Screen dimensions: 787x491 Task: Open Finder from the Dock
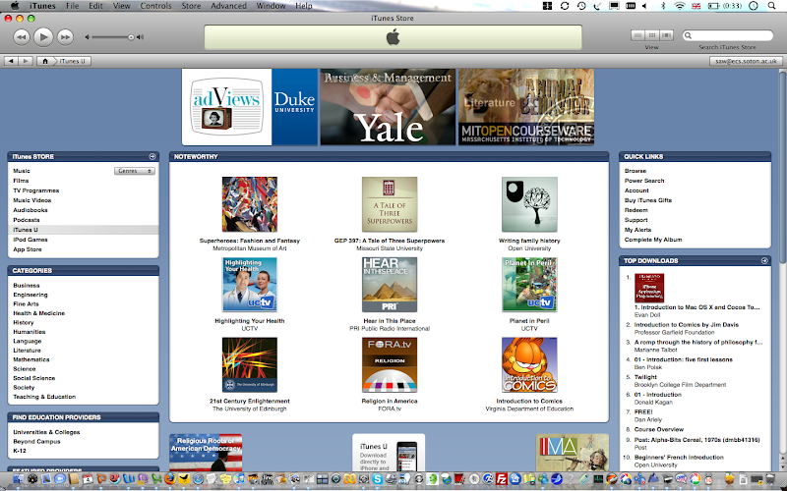coord(18,479)
